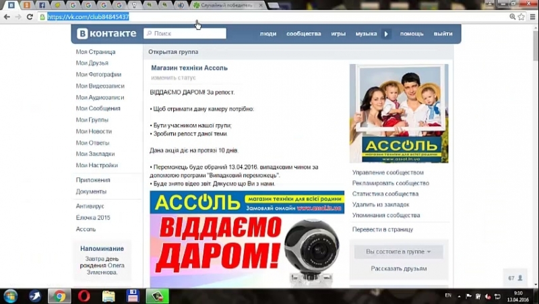The image size is (539, 304).
Task: Click the music play button in header
Action: click(386, 34)
